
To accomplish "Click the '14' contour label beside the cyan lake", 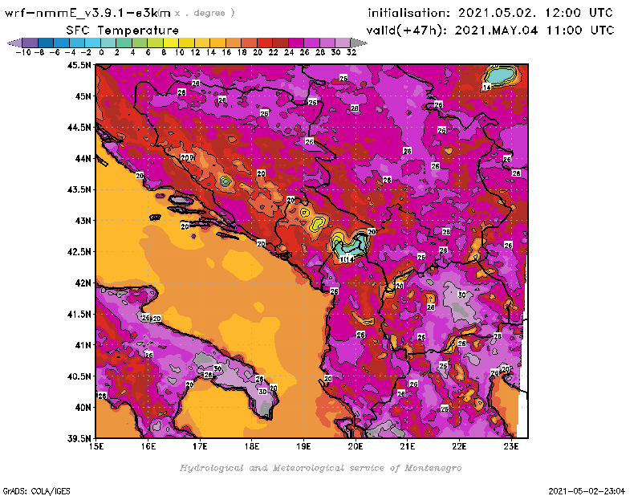I will pyautogui.click(x=486, y=87).
